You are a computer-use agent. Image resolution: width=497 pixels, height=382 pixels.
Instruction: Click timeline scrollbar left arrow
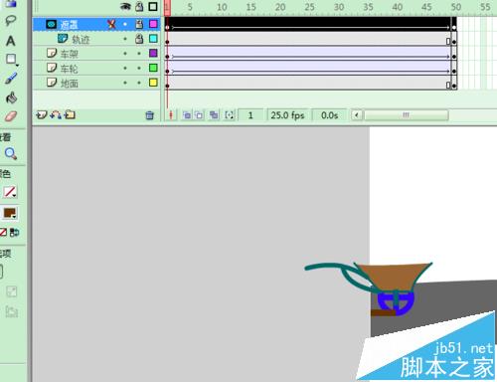(x=357, y=115)
